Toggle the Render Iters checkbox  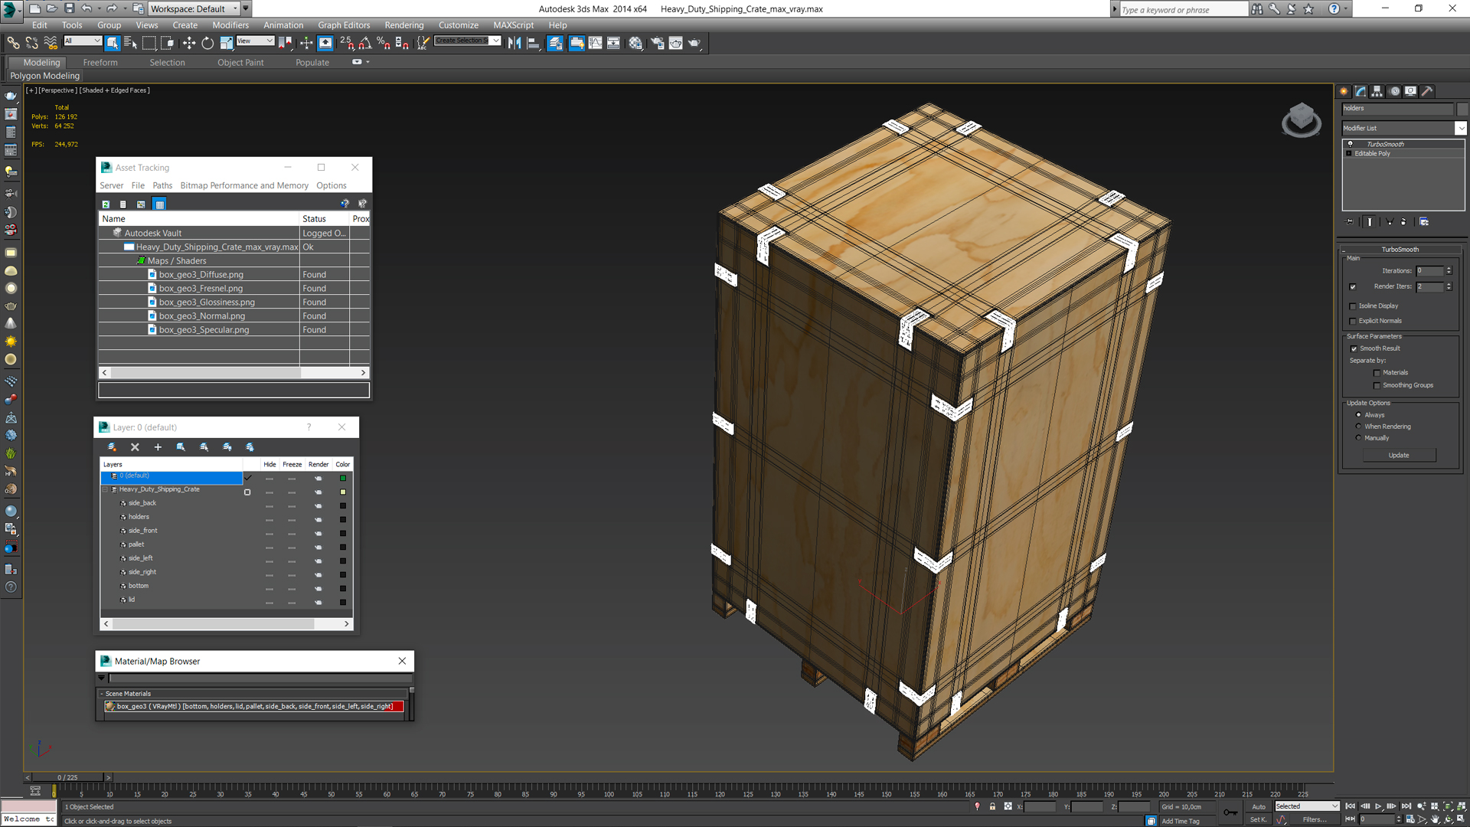click(x=1353, y=287)
